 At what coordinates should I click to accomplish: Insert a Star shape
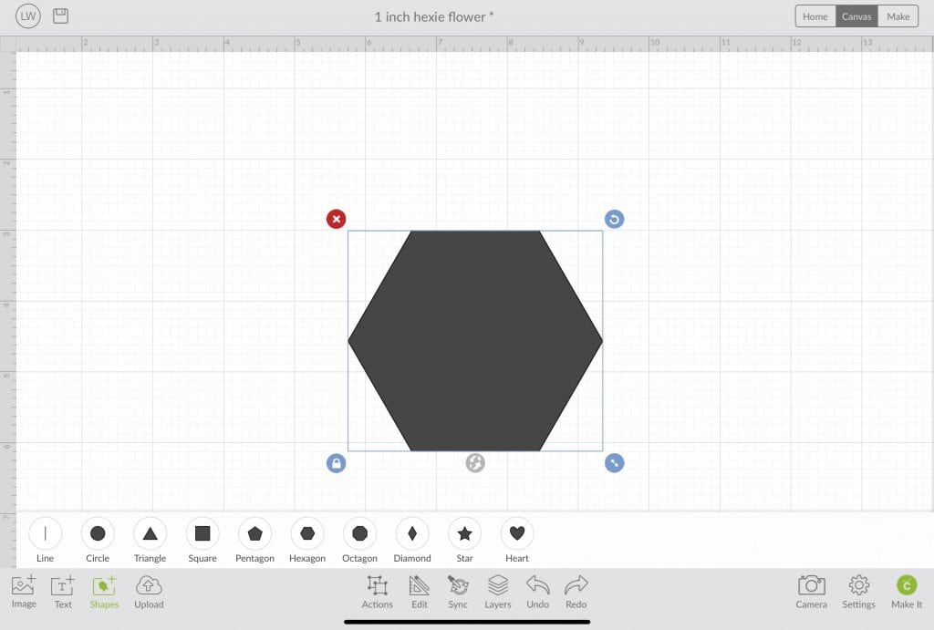pyautogui.click(x=464, y=541)
